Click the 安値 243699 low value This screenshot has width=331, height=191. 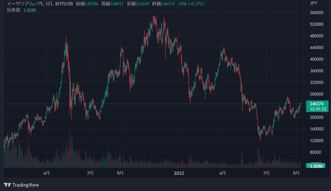tap(138, 4)
